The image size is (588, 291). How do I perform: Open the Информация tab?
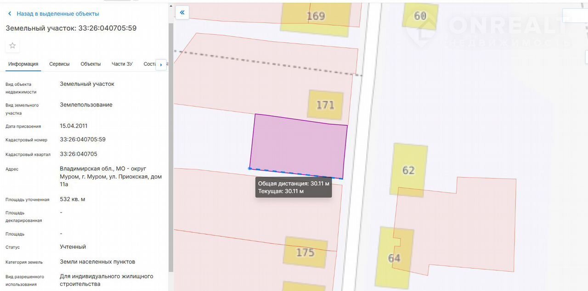coord(23,64)
